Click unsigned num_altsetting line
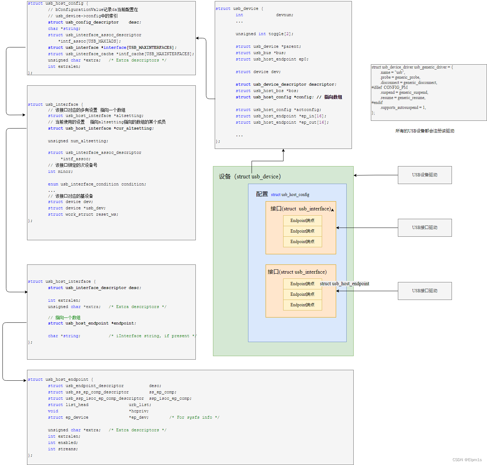 pyautogui.click(x=78, y=141)
